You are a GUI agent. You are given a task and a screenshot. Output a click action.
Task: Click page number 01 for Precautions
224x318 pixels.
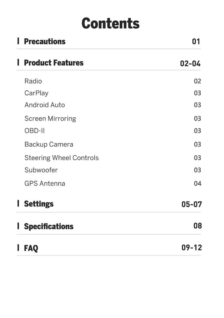tap(196, 41)
